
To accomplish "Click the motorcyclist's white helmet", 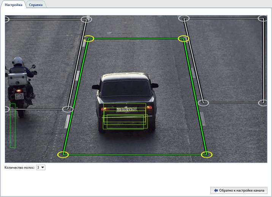I will 17,61.
